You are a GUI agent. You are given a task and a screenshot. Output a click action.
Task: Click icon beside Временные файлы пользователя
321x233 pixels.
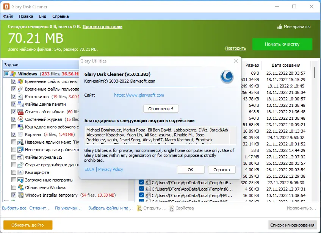click(x=20, y=89)
